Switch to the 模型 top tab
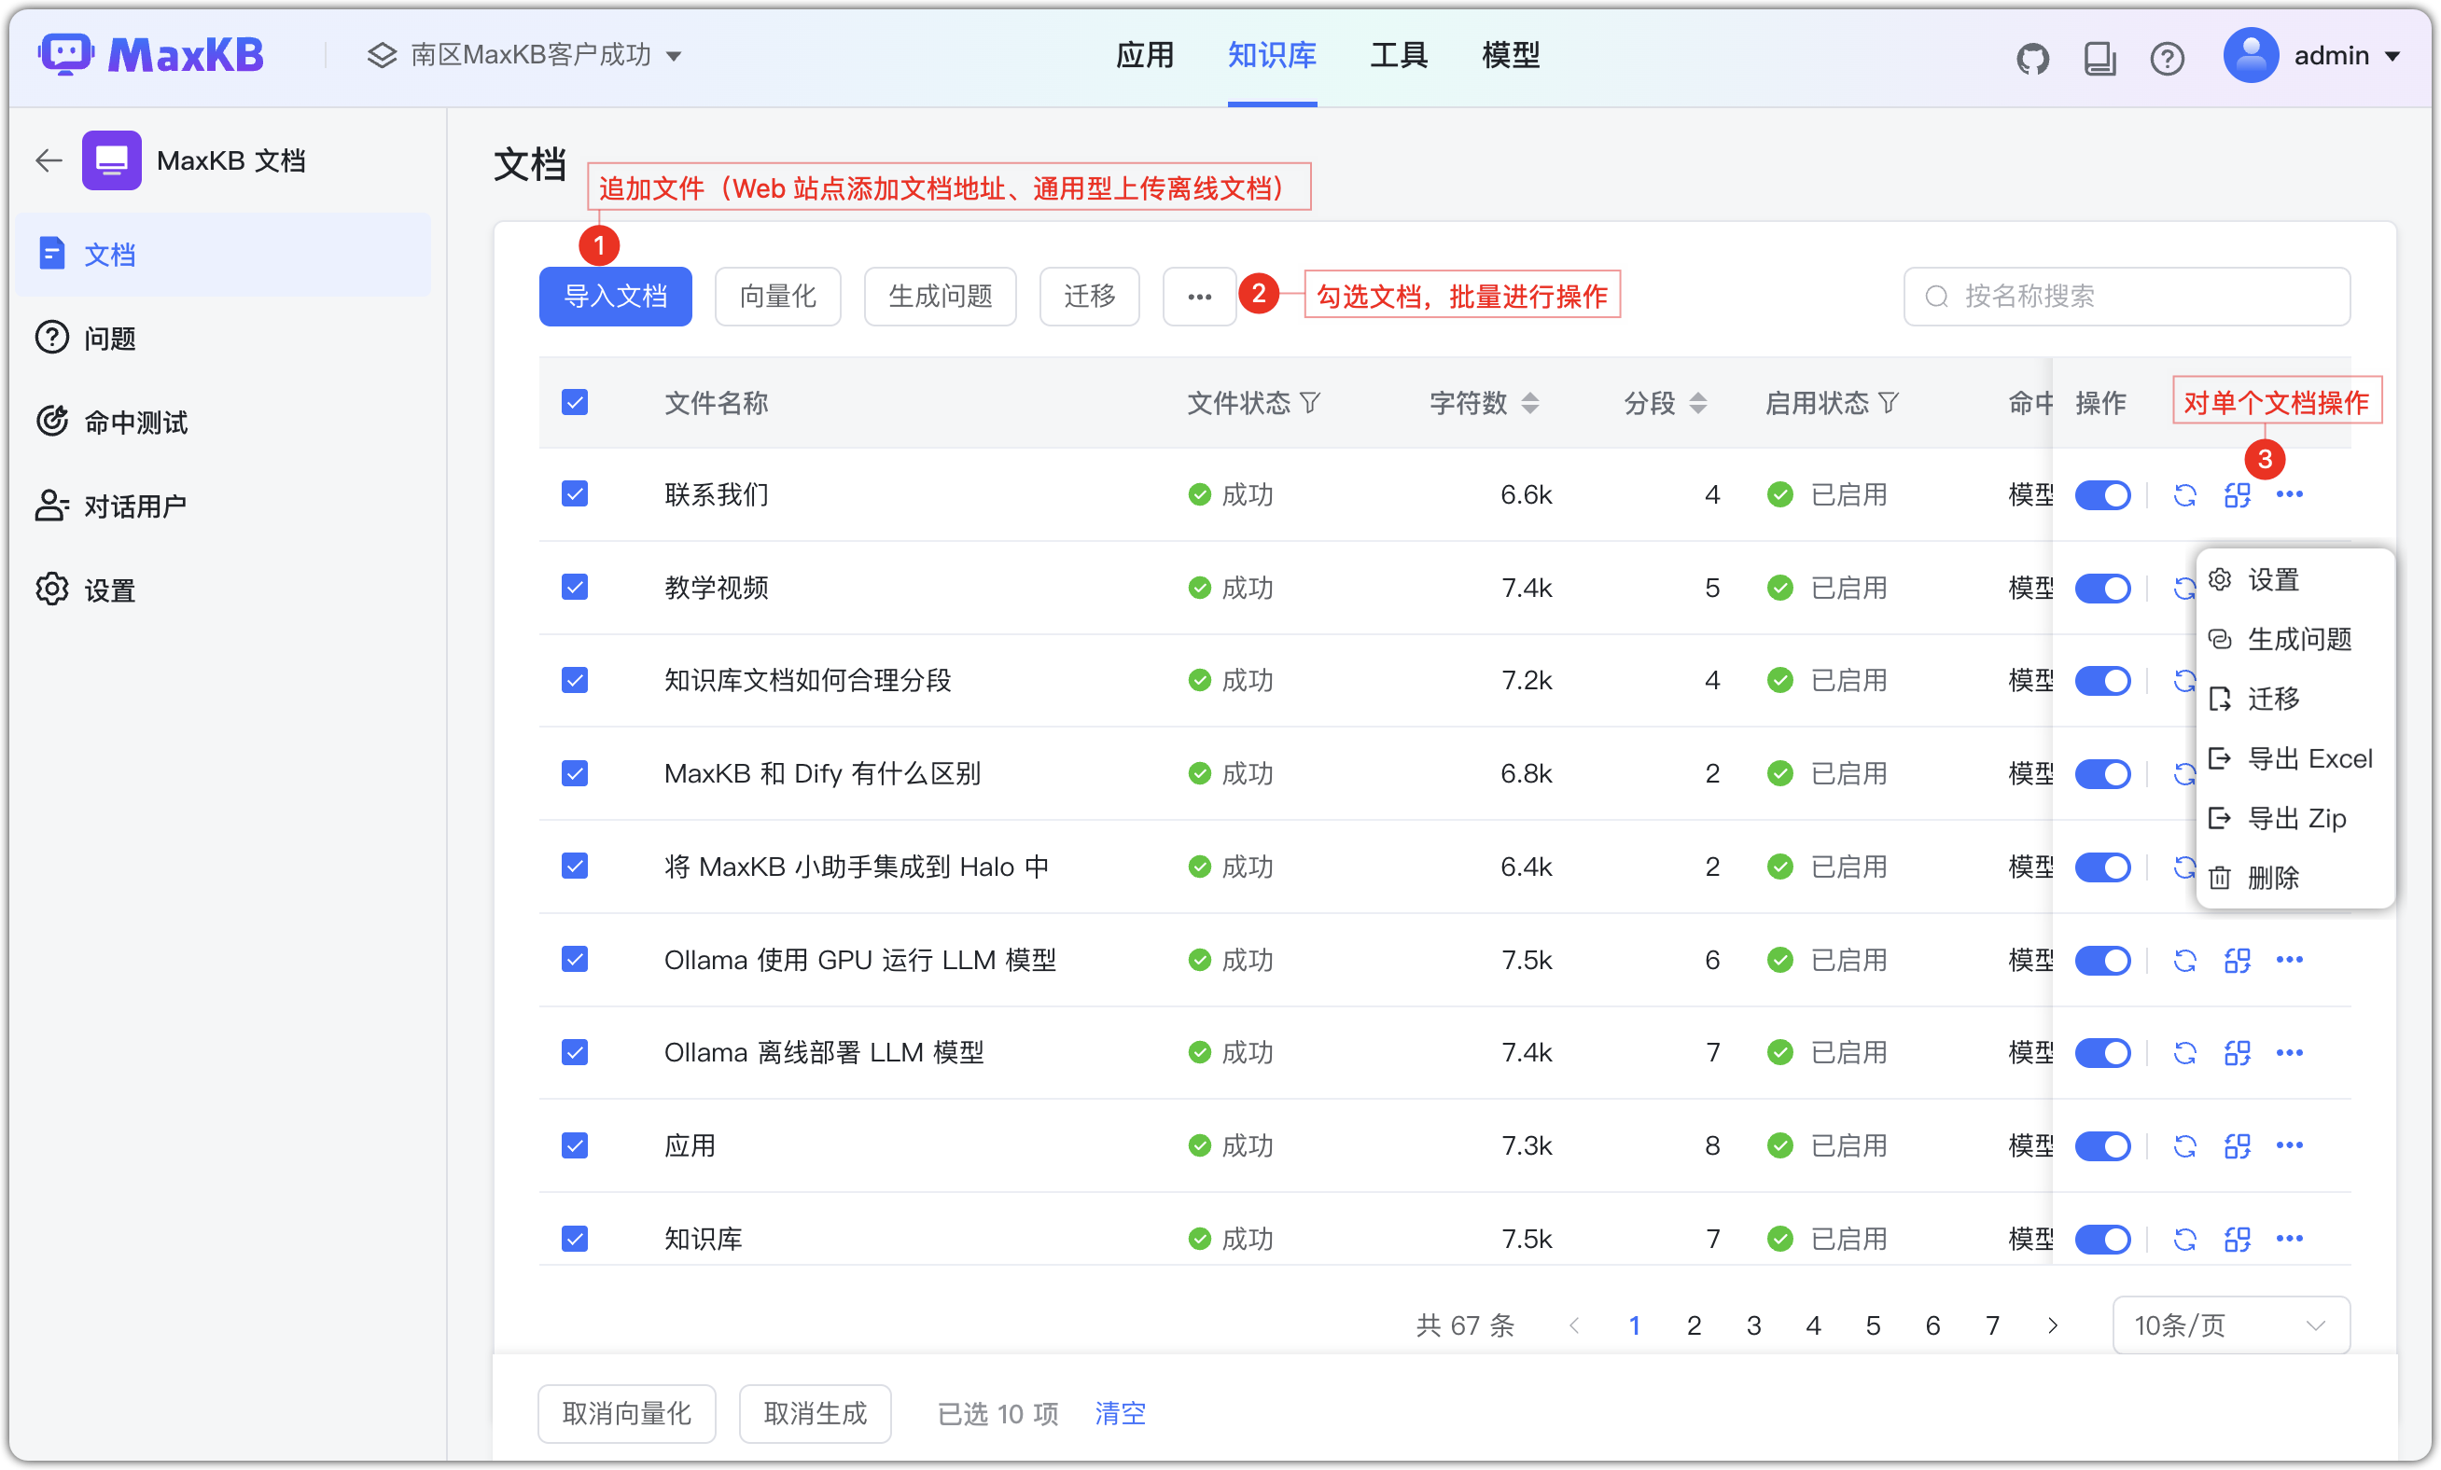Image resolution: width=2441 pixels, height=1470 pixels. pyautogui.click(x=1510, y=55)
